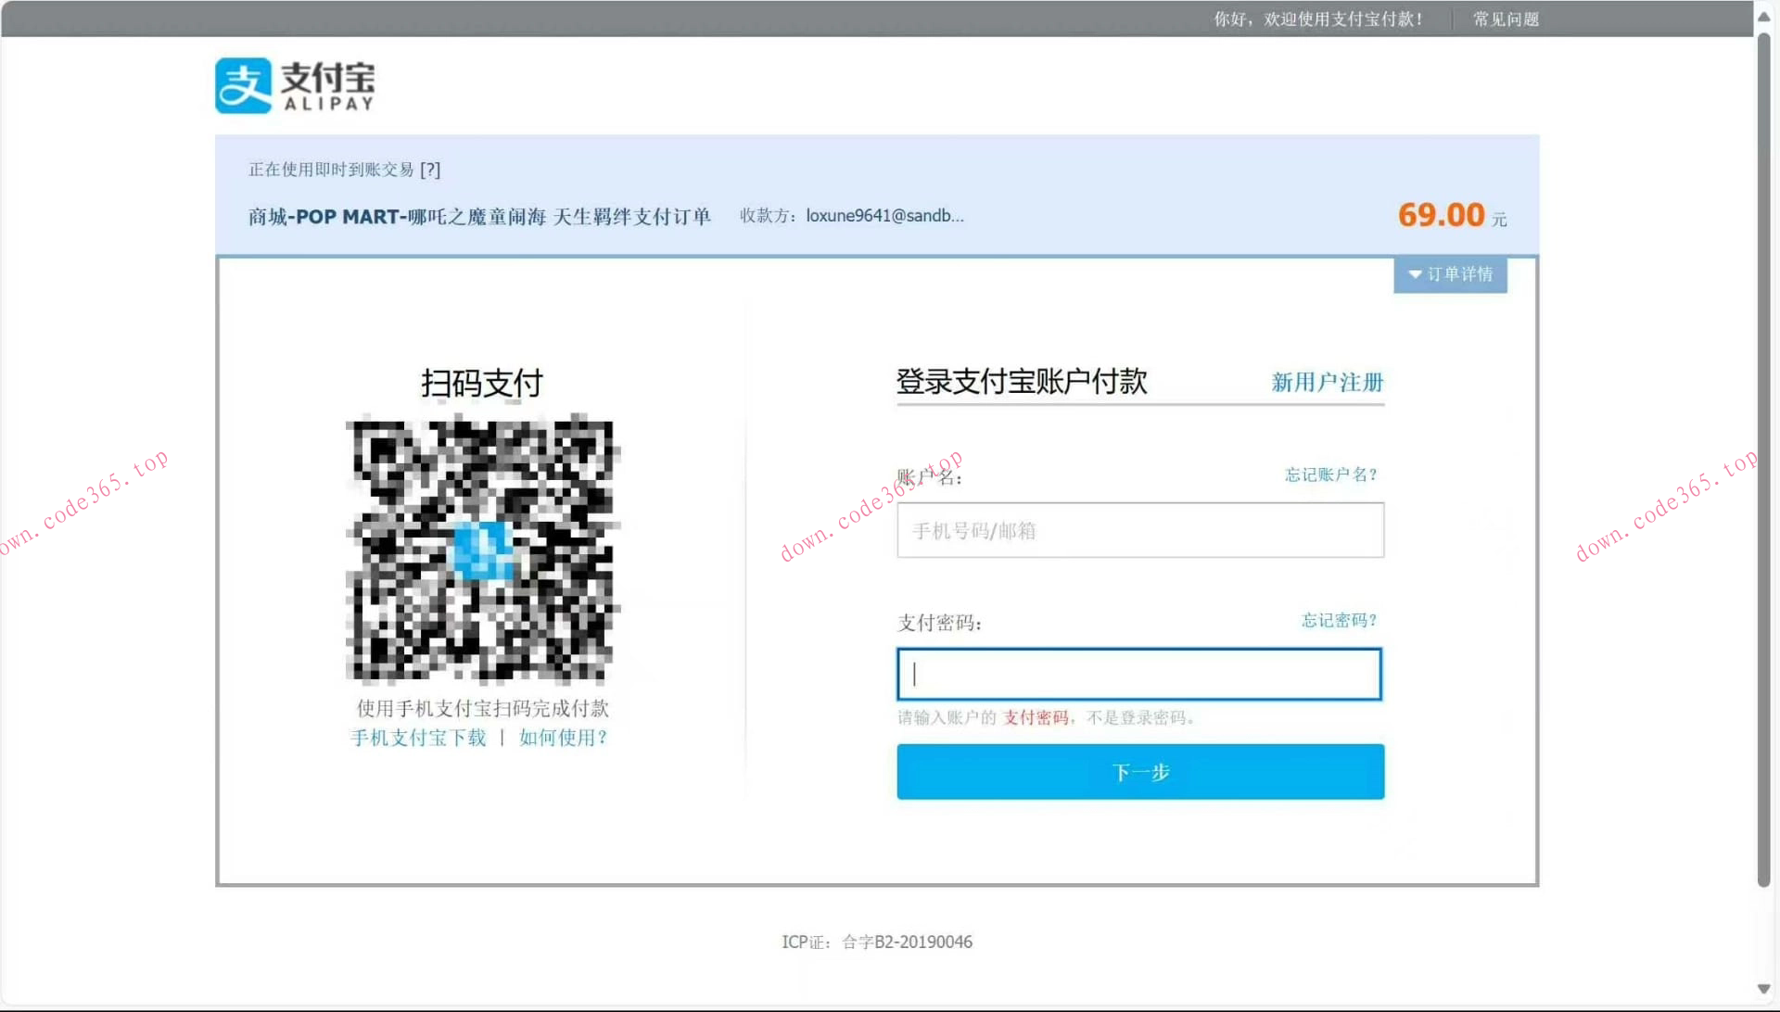Screen dimensions: 1780x1012
Task: Click the truncated payee email loxune9641@sandb...
Action: (883, 215)
